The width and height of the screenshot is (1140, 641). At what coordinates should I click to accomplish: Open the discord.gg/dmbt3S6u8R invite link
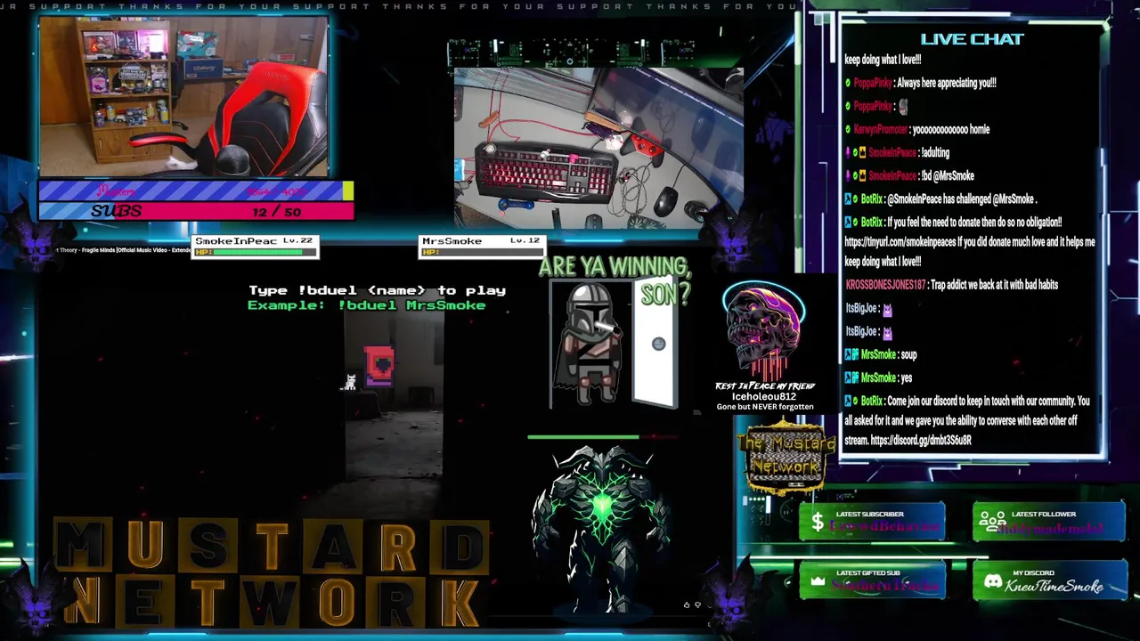coord(921,441)
